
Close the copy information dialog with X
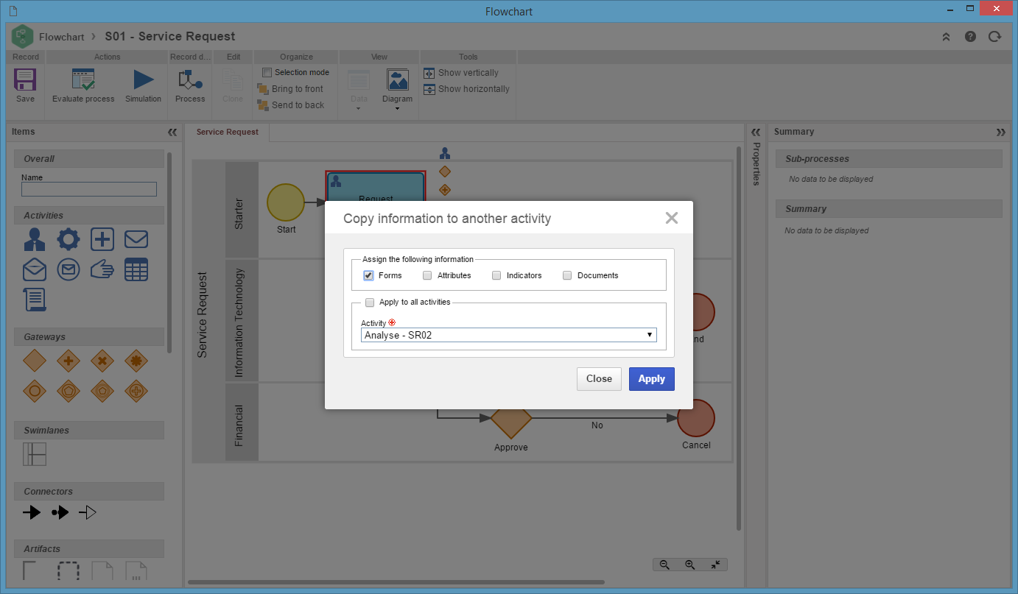tap(671, 218)
